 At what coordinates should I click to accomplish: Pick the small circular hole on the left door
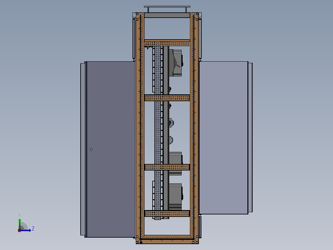91,149
